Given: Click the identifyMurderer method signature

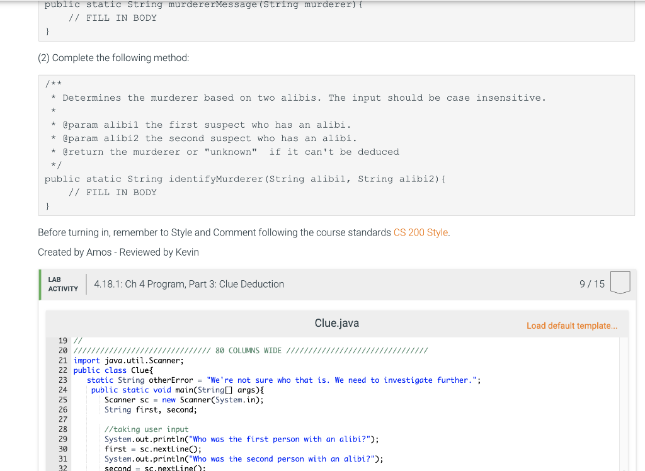Looking at the screenshot, I should 244,179.
